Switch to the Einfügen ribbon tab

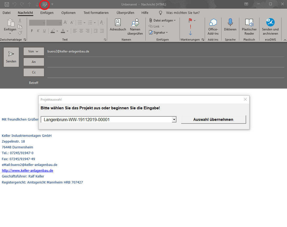point(47,13)
